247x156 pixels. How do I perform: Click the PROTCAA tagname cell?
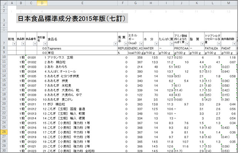tap(181, 48)
